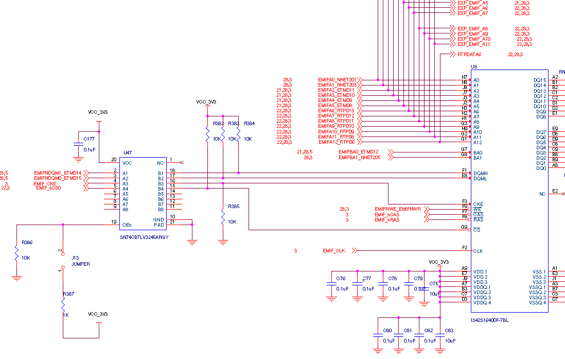Select the EXP_EMIF_A8 off-page label
This screenshot has width=565, height=359.
coord(472,28)
